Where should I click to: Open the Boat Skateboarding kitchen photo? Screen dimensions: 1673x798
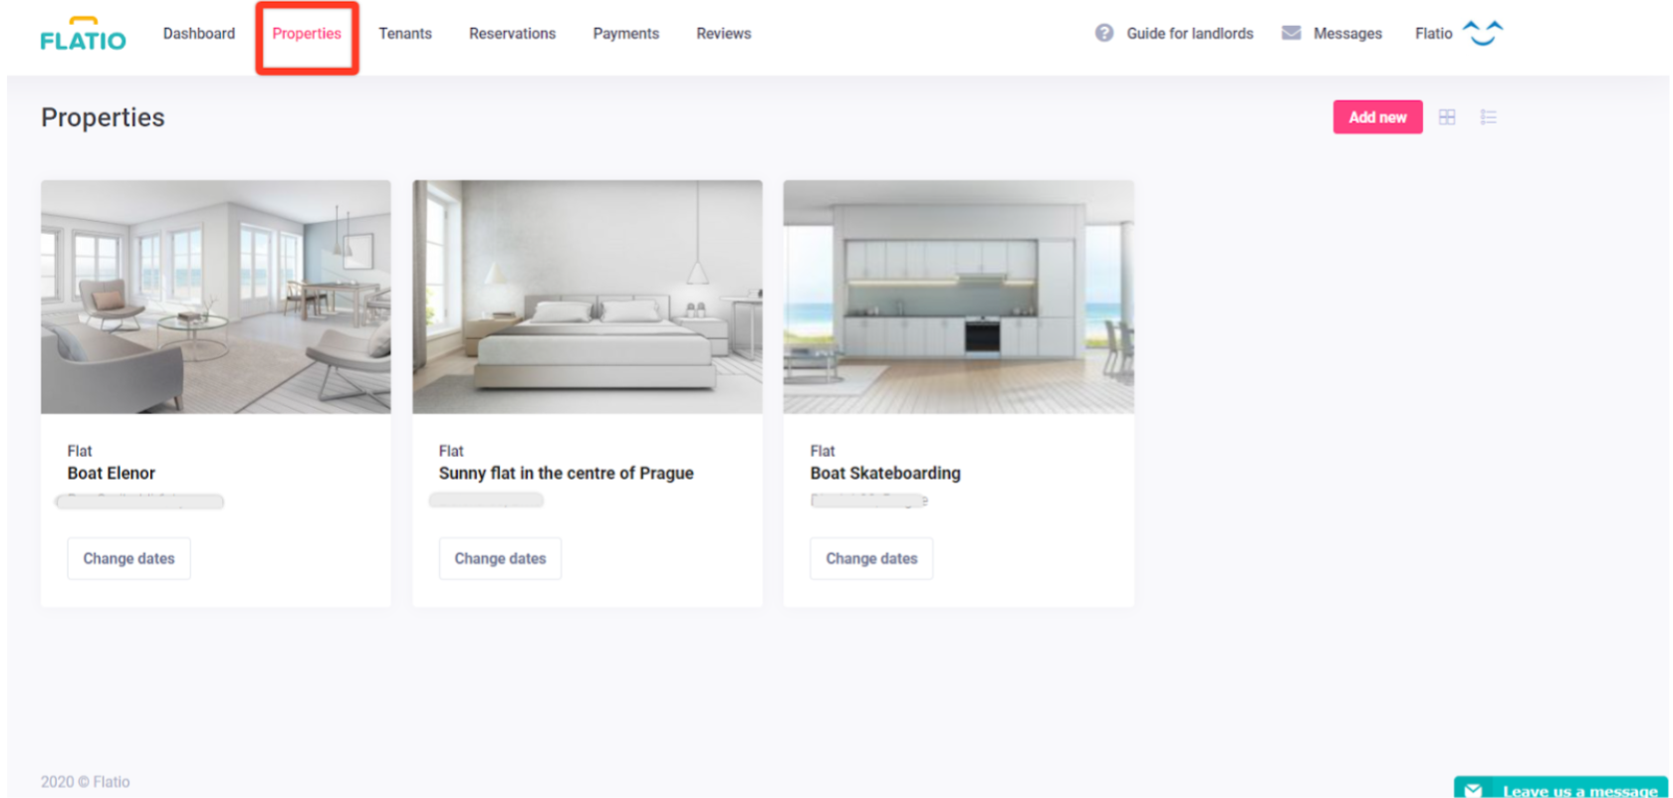coord(958,297)
